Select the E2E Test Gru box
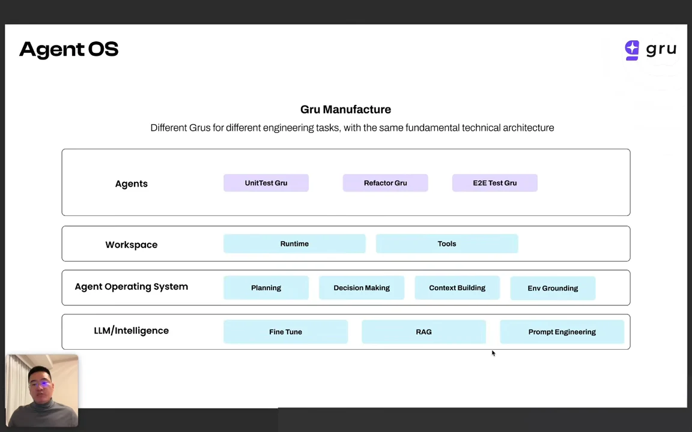The width and height of the screenshot is (692, 432). pos(495,183)
